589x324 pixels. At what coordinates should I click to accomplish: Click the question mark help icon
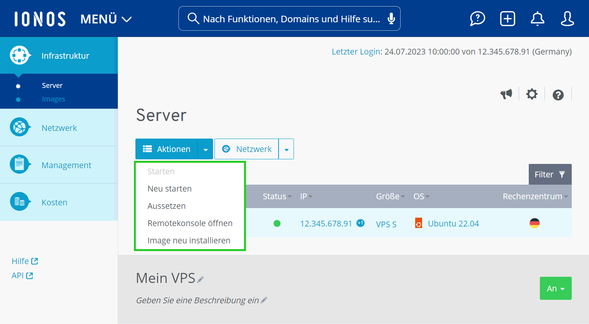point(558,94)
